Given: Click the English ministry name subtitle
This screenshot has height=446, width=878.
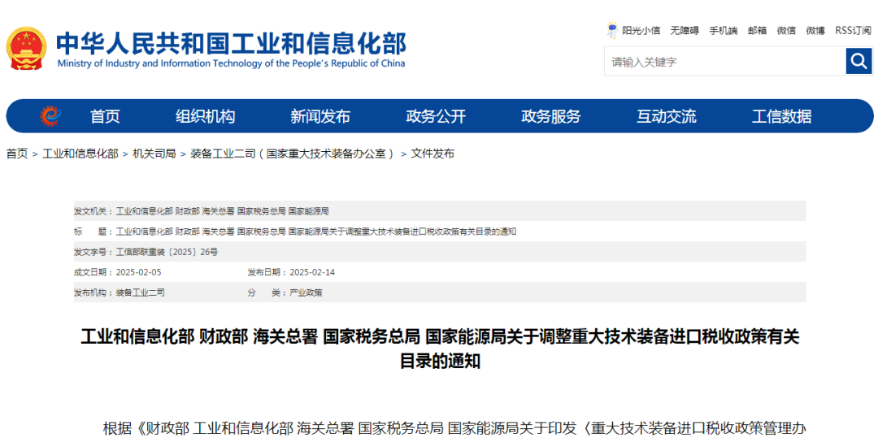Looking at the screenshot, I should (x=231, y=63).
